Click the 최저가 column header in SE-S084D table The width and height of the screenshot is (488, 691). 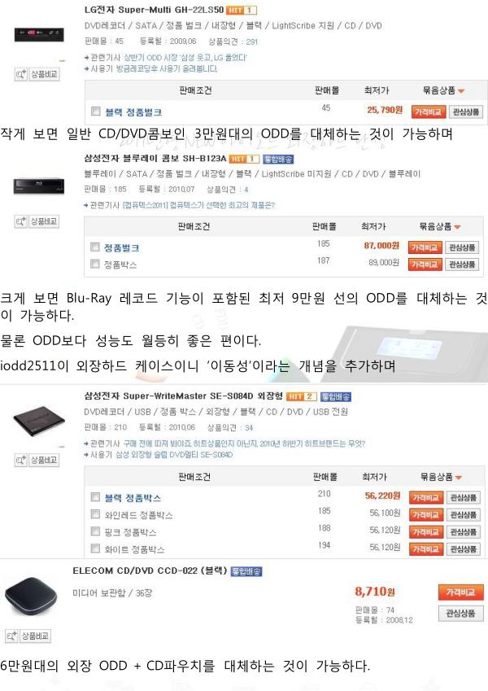coord(374,477)
